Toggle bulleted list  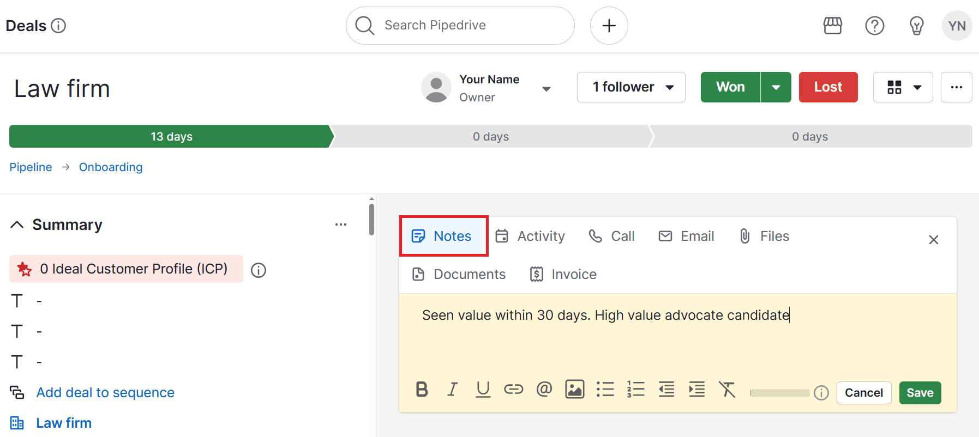pos(605,389)
